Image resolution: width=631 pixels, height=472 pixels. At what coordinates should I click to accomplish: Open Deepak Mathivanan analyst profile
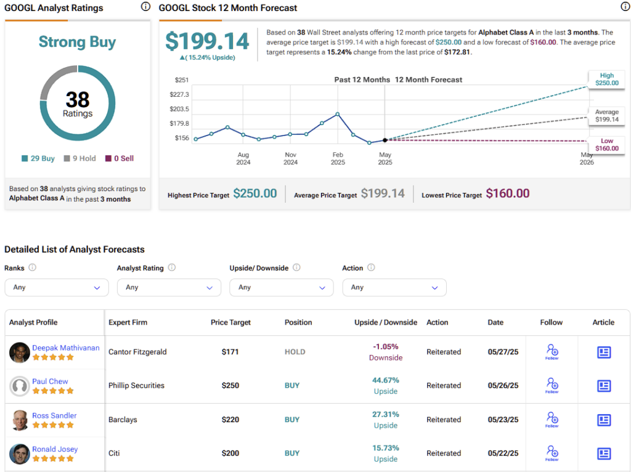click(65, 348)
